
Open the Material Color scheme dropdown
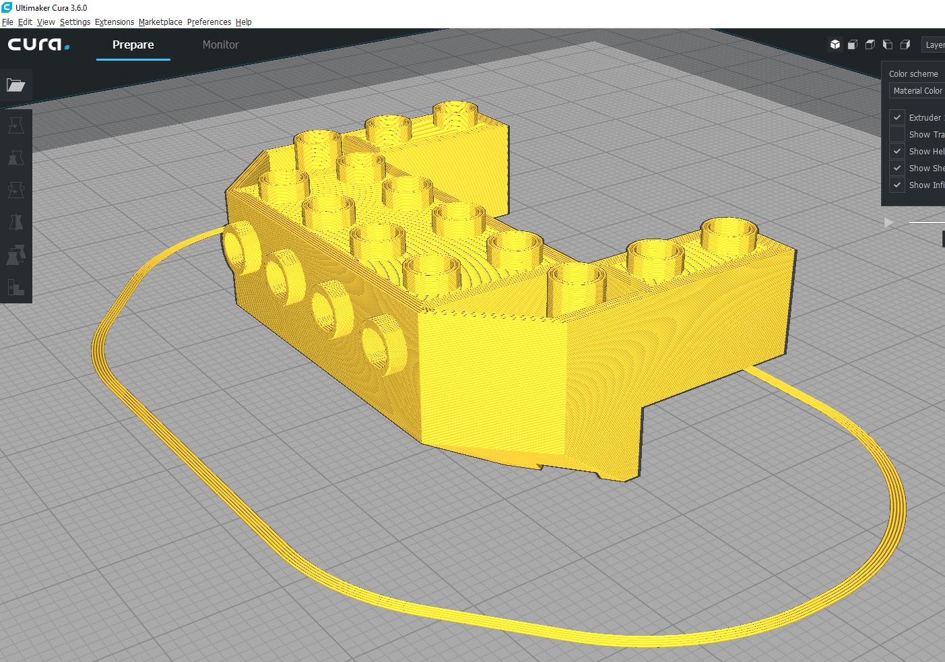(917, 90)
